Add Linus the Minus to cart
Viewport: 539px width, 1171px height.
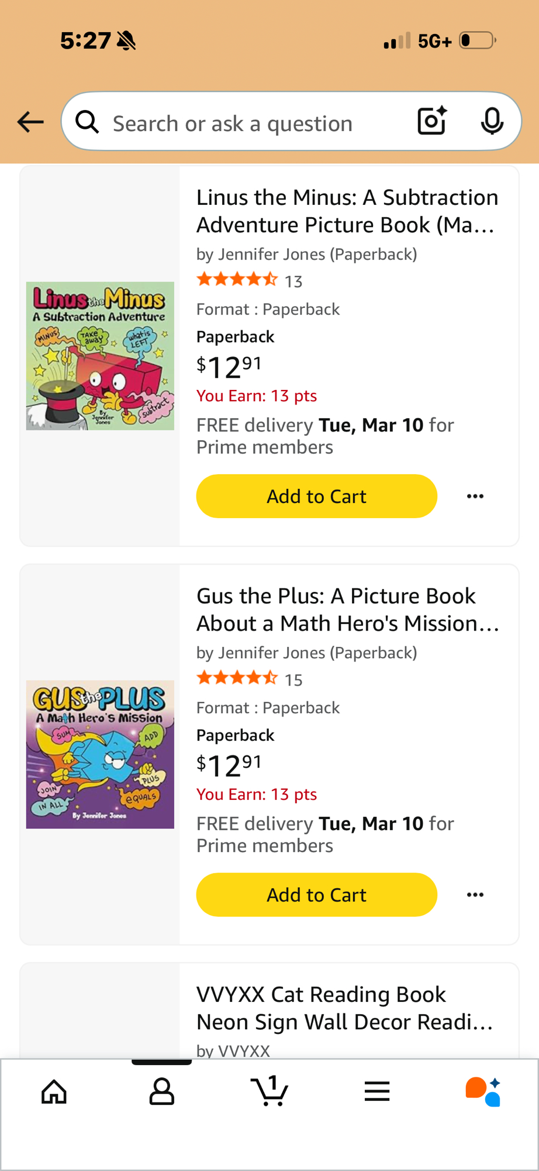pos(316,497)
